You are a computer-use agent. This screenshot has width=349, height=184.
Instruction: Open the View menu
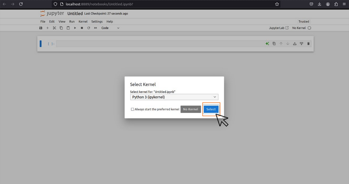click(x=62, y=21)
